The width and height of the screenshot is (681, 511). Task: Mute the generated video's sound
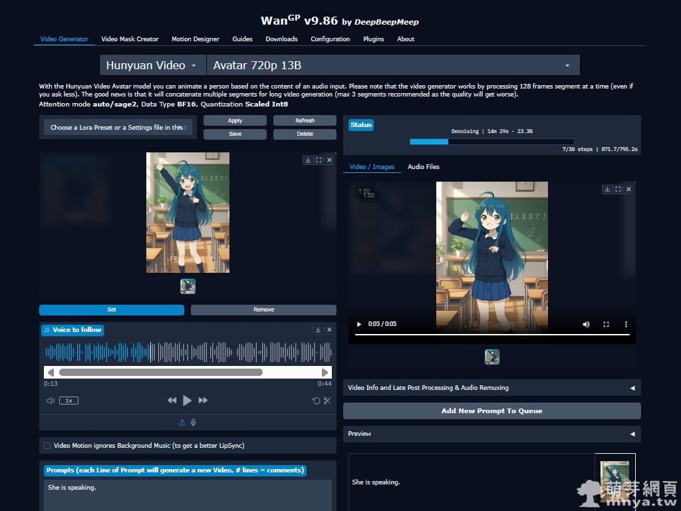pos(585,324)
